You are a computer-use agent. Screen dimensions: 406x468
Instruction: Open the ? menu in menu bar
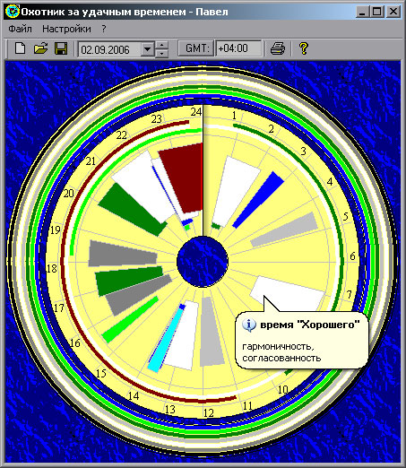(104, 29)
